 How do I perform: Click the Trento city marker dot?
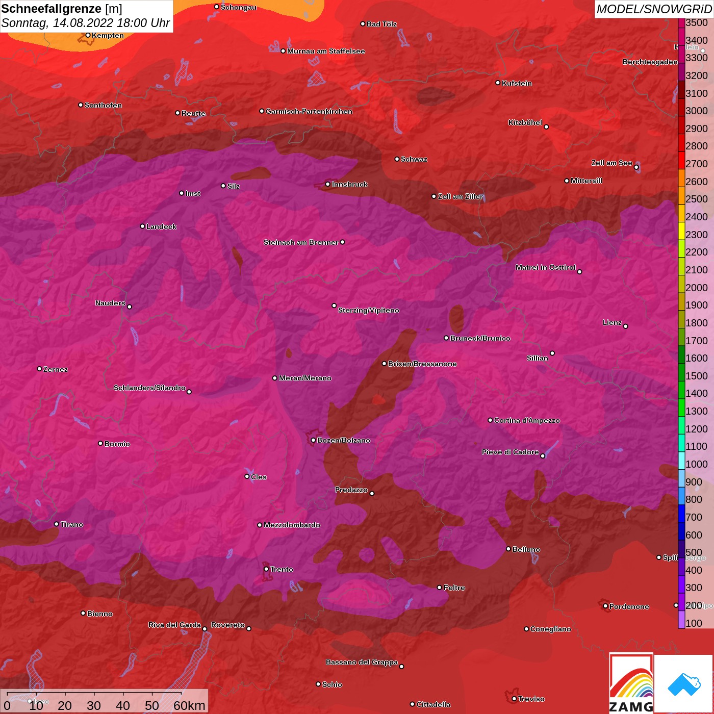coord(266,569)
